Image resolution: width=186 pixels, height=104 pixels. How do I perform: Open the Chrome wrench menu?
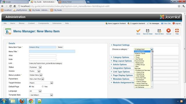[184, 6]
